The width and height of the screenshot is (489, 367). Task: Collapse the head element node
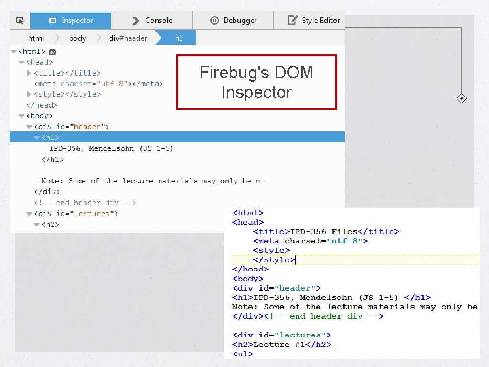[x=21, y=62]
